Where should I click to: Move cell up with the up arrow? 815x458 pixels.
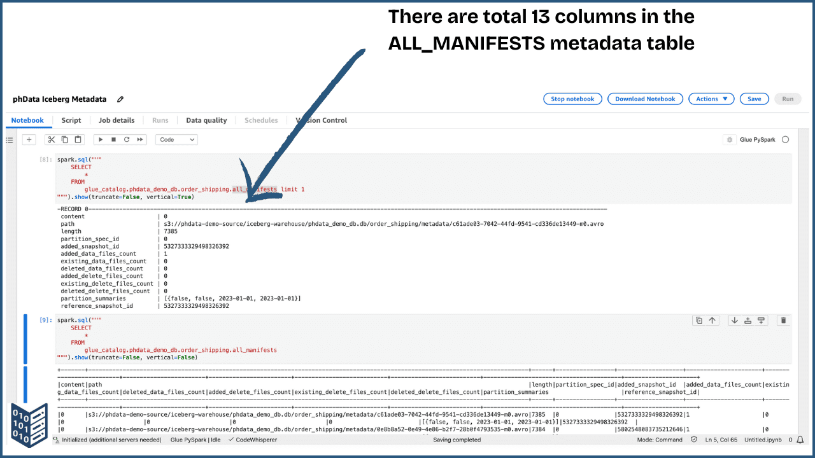point(712,321)
